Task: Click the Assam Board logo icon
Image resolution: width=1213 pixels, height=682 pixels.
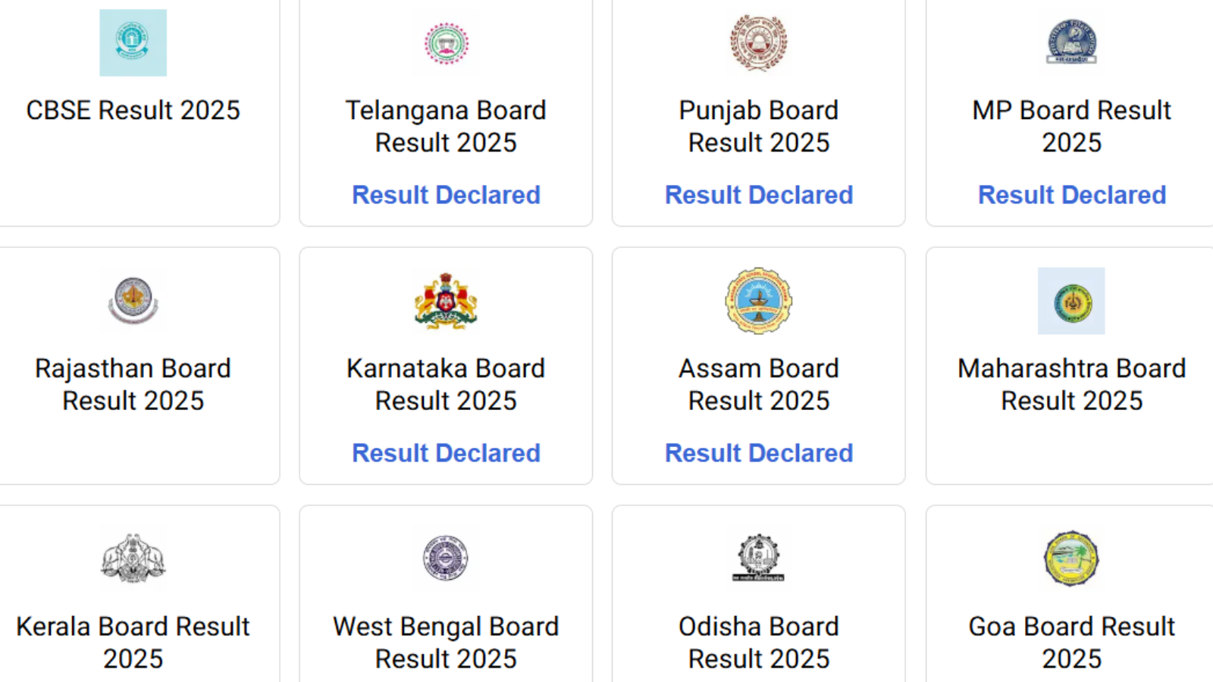Action: click(x=758, y=301)
